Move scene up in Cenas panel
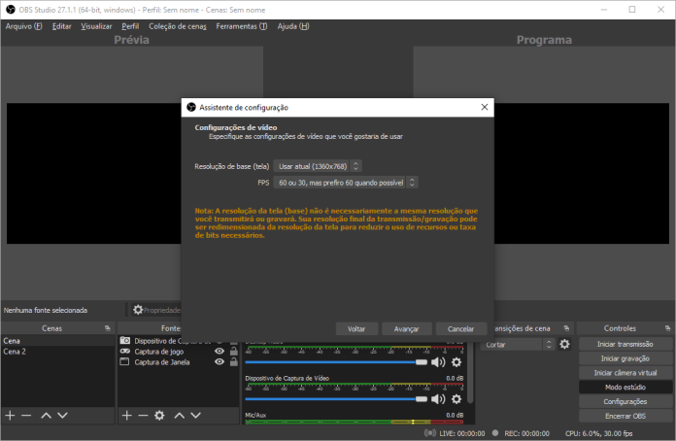 46,416
